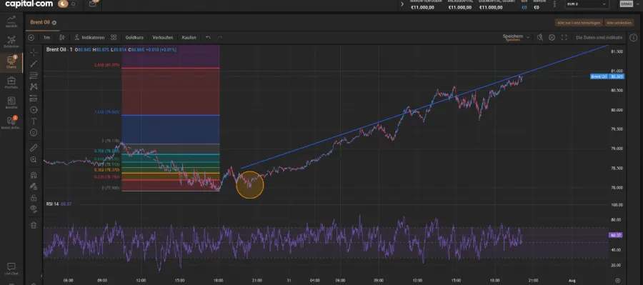Select the ruler measure tool
This screenshot has height=285, width=643.
pos(34,148)
